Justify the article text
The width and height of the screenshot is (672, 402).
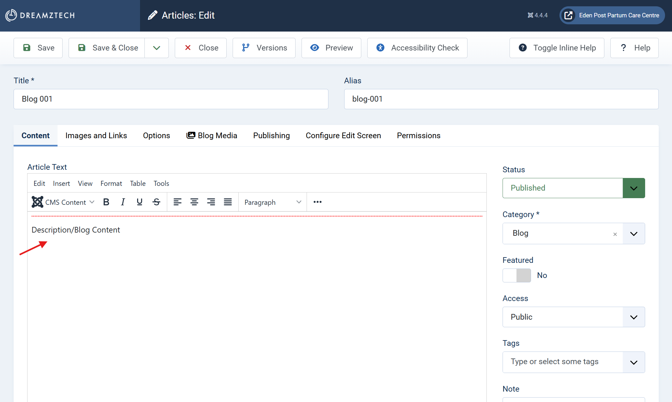point(228,202)
